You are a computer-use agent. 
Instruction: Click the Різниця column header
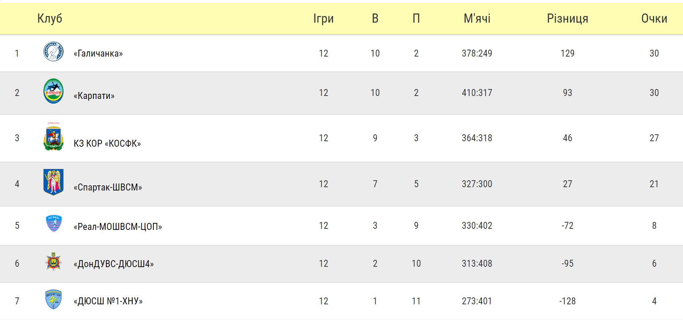tap(568, 18)
